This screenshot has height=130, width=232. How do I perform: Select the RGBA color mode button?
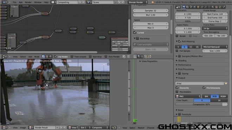point(223,96)
